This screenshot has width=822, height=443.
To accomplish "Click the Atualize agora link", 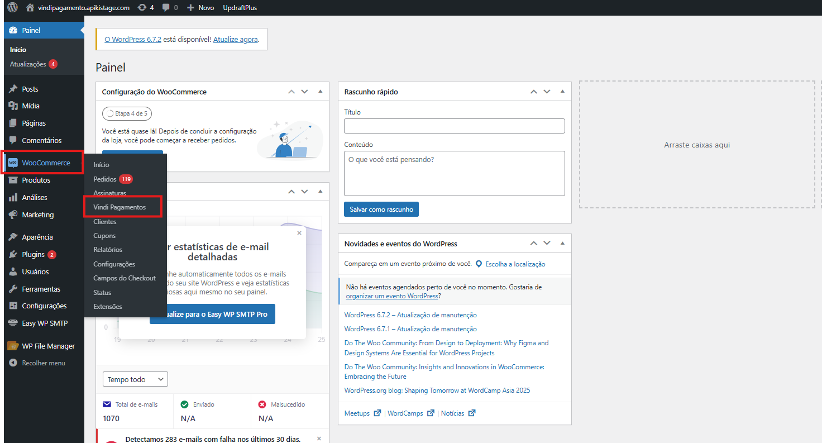I will pos(236,40).
